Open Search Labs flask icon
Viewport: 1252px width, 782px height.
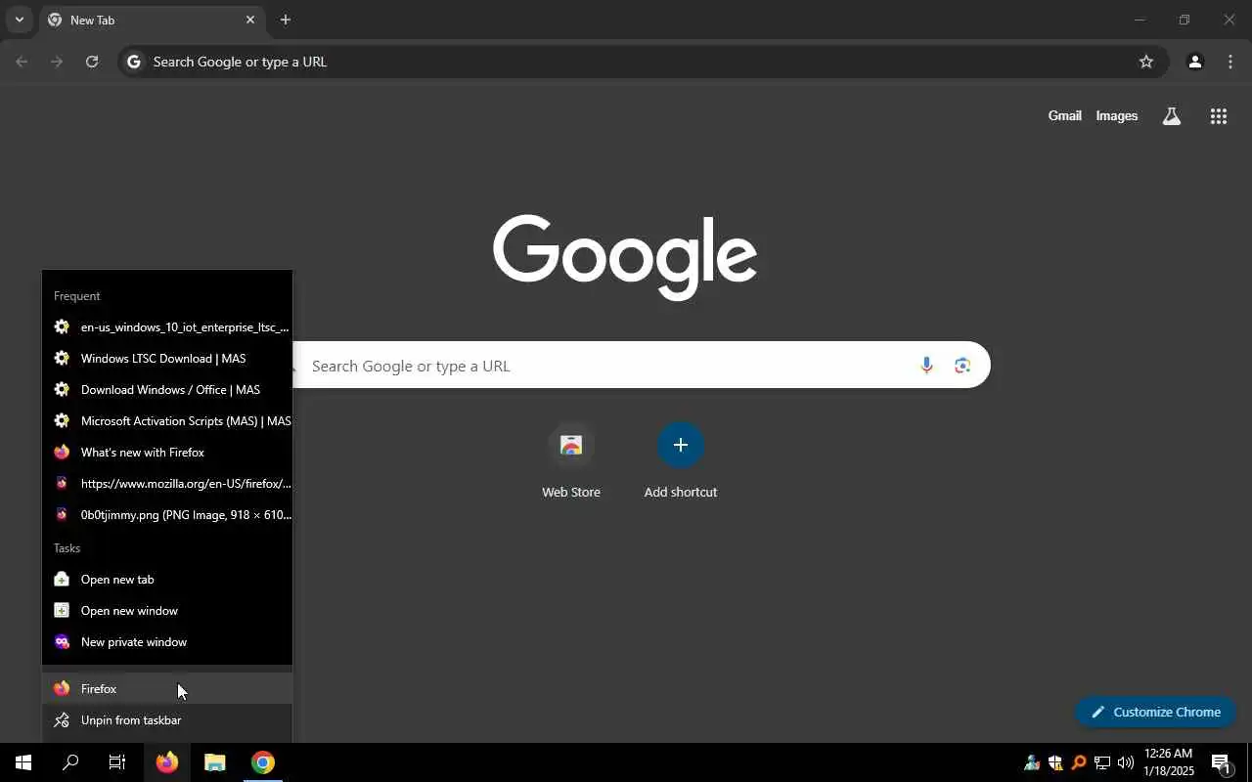[x=1171, y=116]
